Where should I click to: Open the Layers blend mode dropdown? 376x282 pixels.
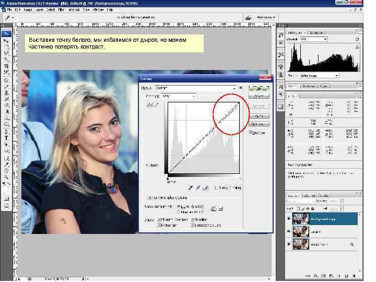point(300,201)
